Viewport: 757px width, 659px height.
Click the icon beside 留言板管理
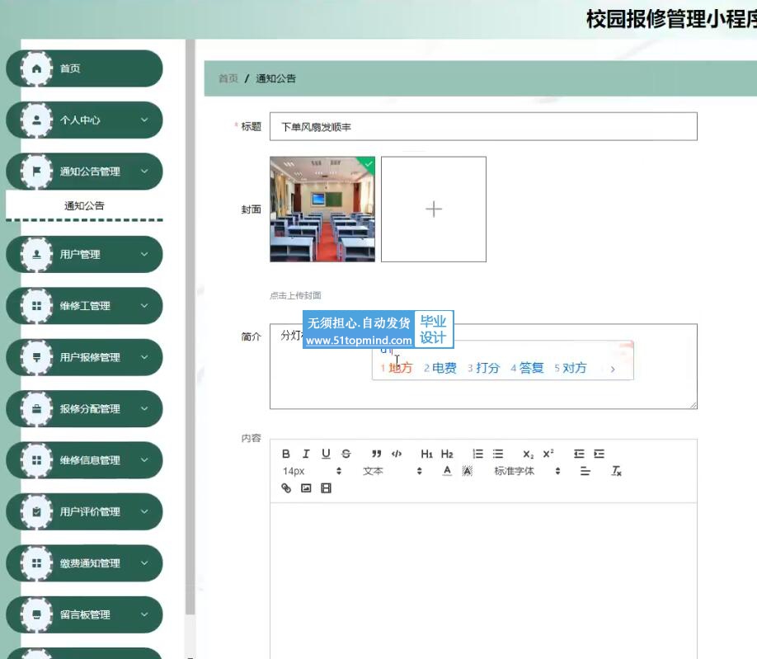coord(36,614)
